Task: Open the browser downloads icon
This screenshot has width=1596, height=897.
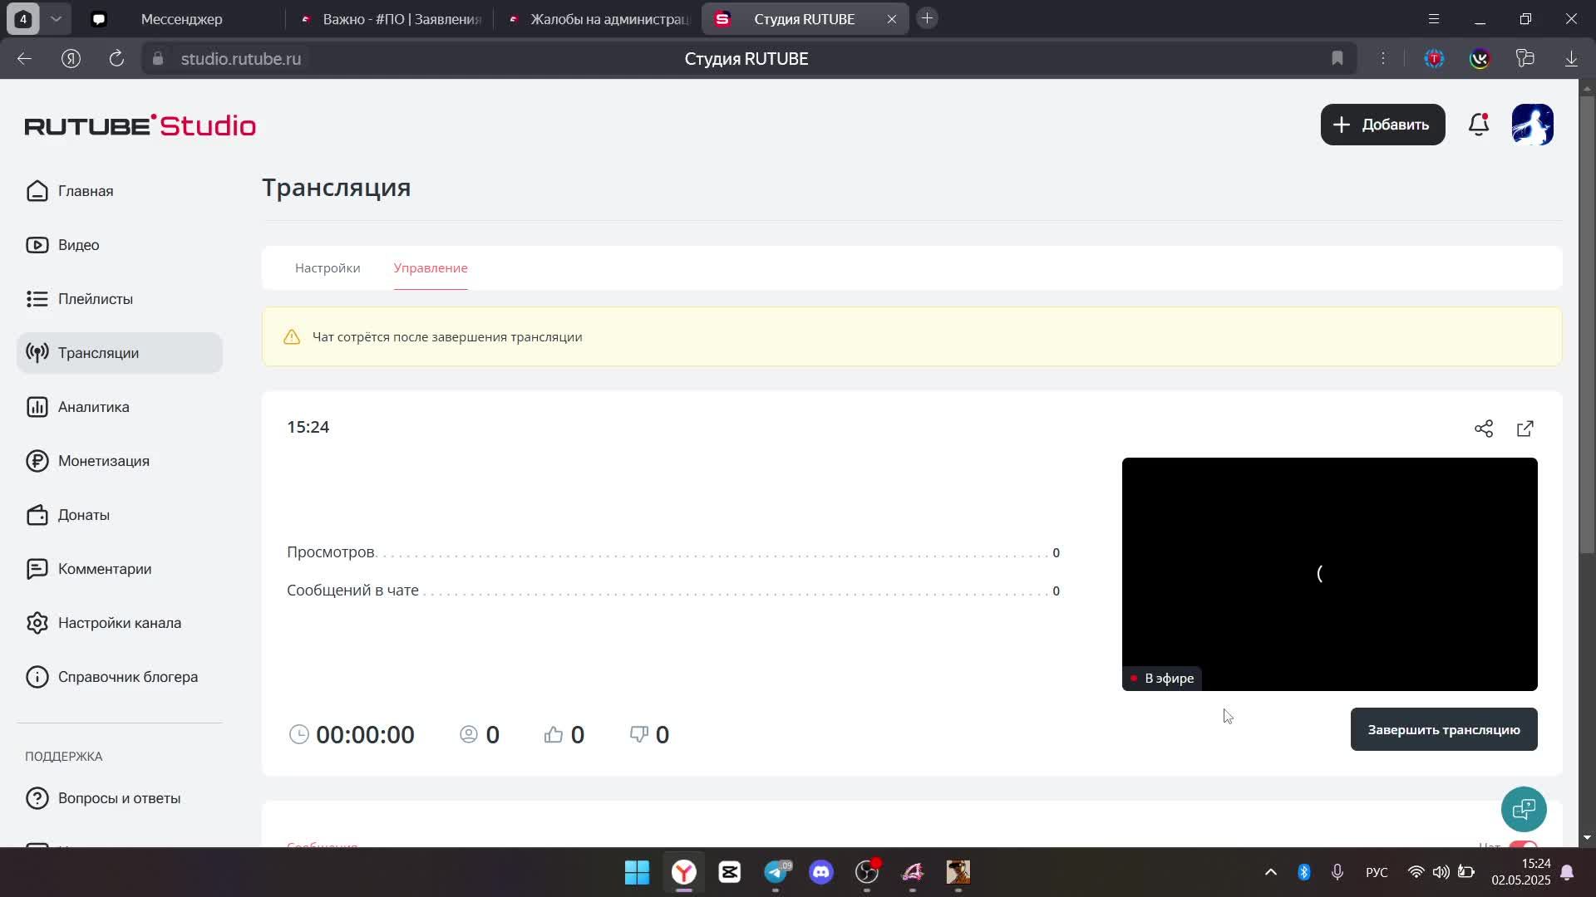Action: [x=1571, y=58]
